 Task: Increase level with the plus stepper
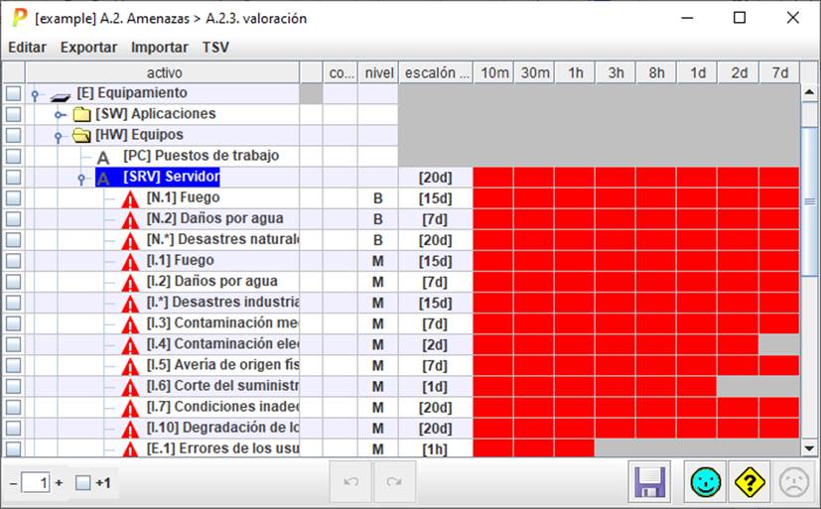click(x=59, y=483)
